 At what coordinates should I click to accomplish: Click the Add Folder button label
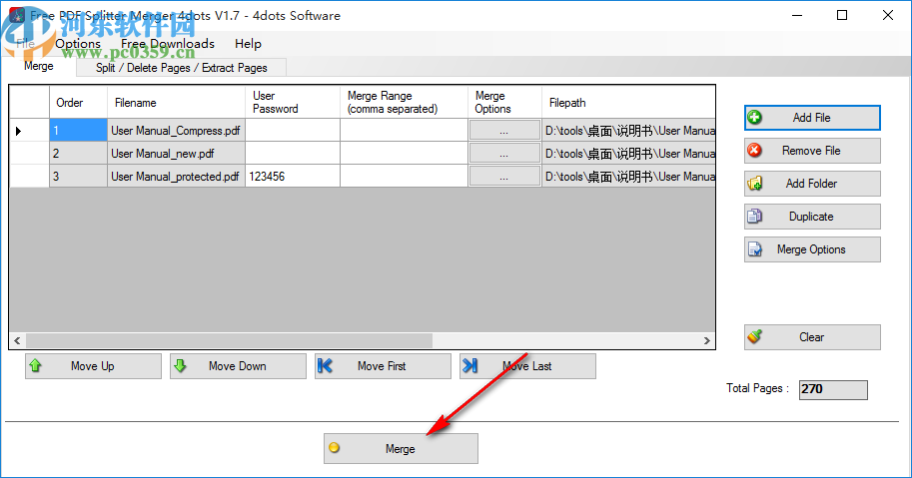[x=811, y=184]
